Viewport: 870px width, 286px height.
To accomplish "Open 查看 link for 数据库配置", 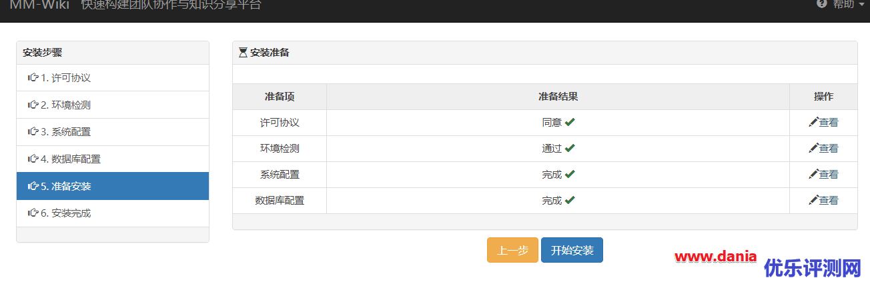I will (829, 201).
